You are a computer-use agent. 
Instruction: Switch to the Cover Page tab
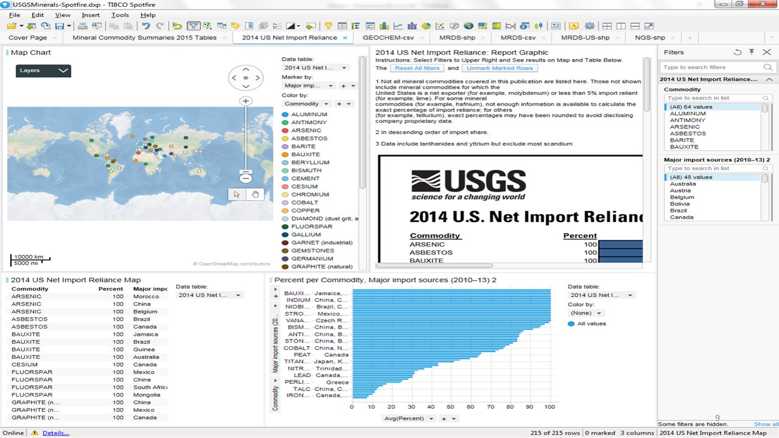click(x=27, y=38)
